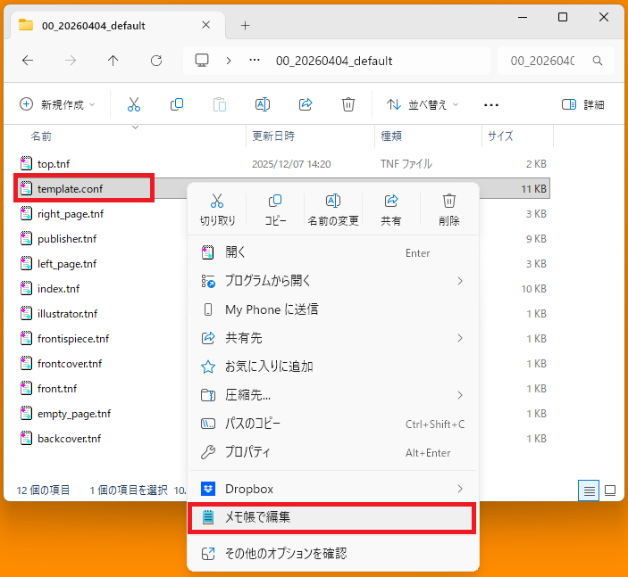
Task: Toggle the 詳細 details pane
Action: coord(582,104)
